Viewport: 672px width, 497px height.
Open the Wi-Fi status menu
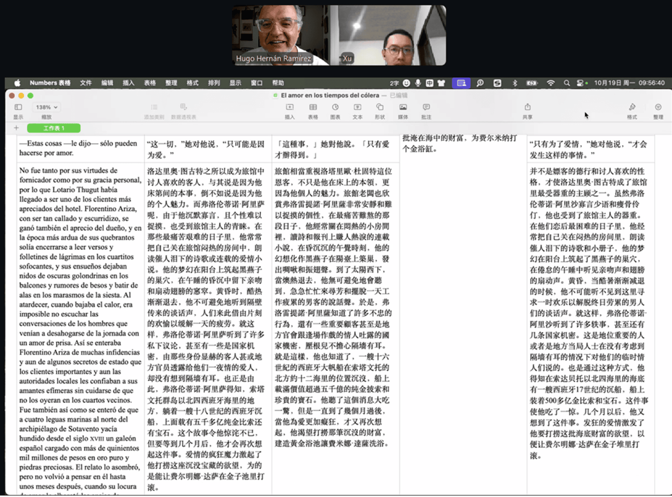tap(551, 83)
